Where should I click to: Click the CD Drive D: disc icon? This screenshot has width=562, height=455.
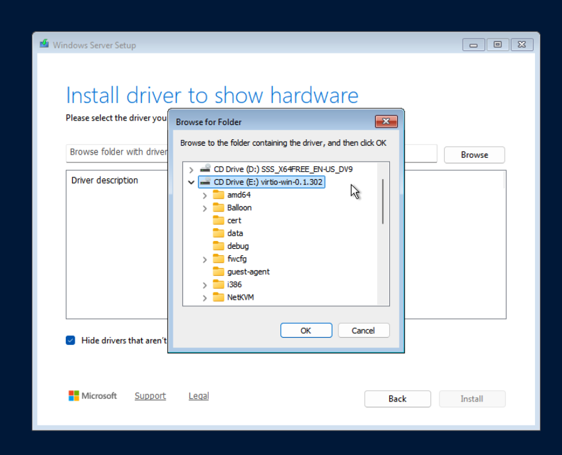tap(206, 168)
